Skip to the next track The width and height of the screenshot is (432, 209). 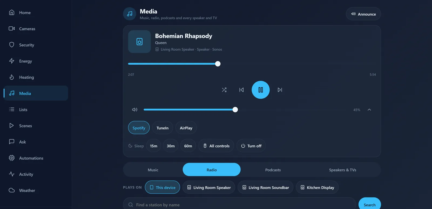pyautogui.click(x=280, y=90)
